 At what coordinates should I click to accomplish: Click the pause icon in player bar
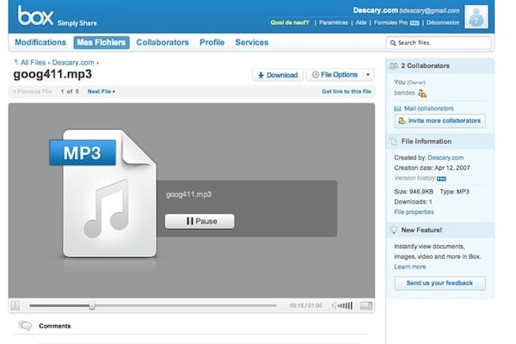tap(15, 305)
